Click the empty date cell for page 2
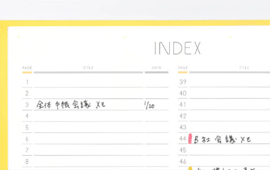This screenshot has width=270, height=170. [x=156, y=93]
